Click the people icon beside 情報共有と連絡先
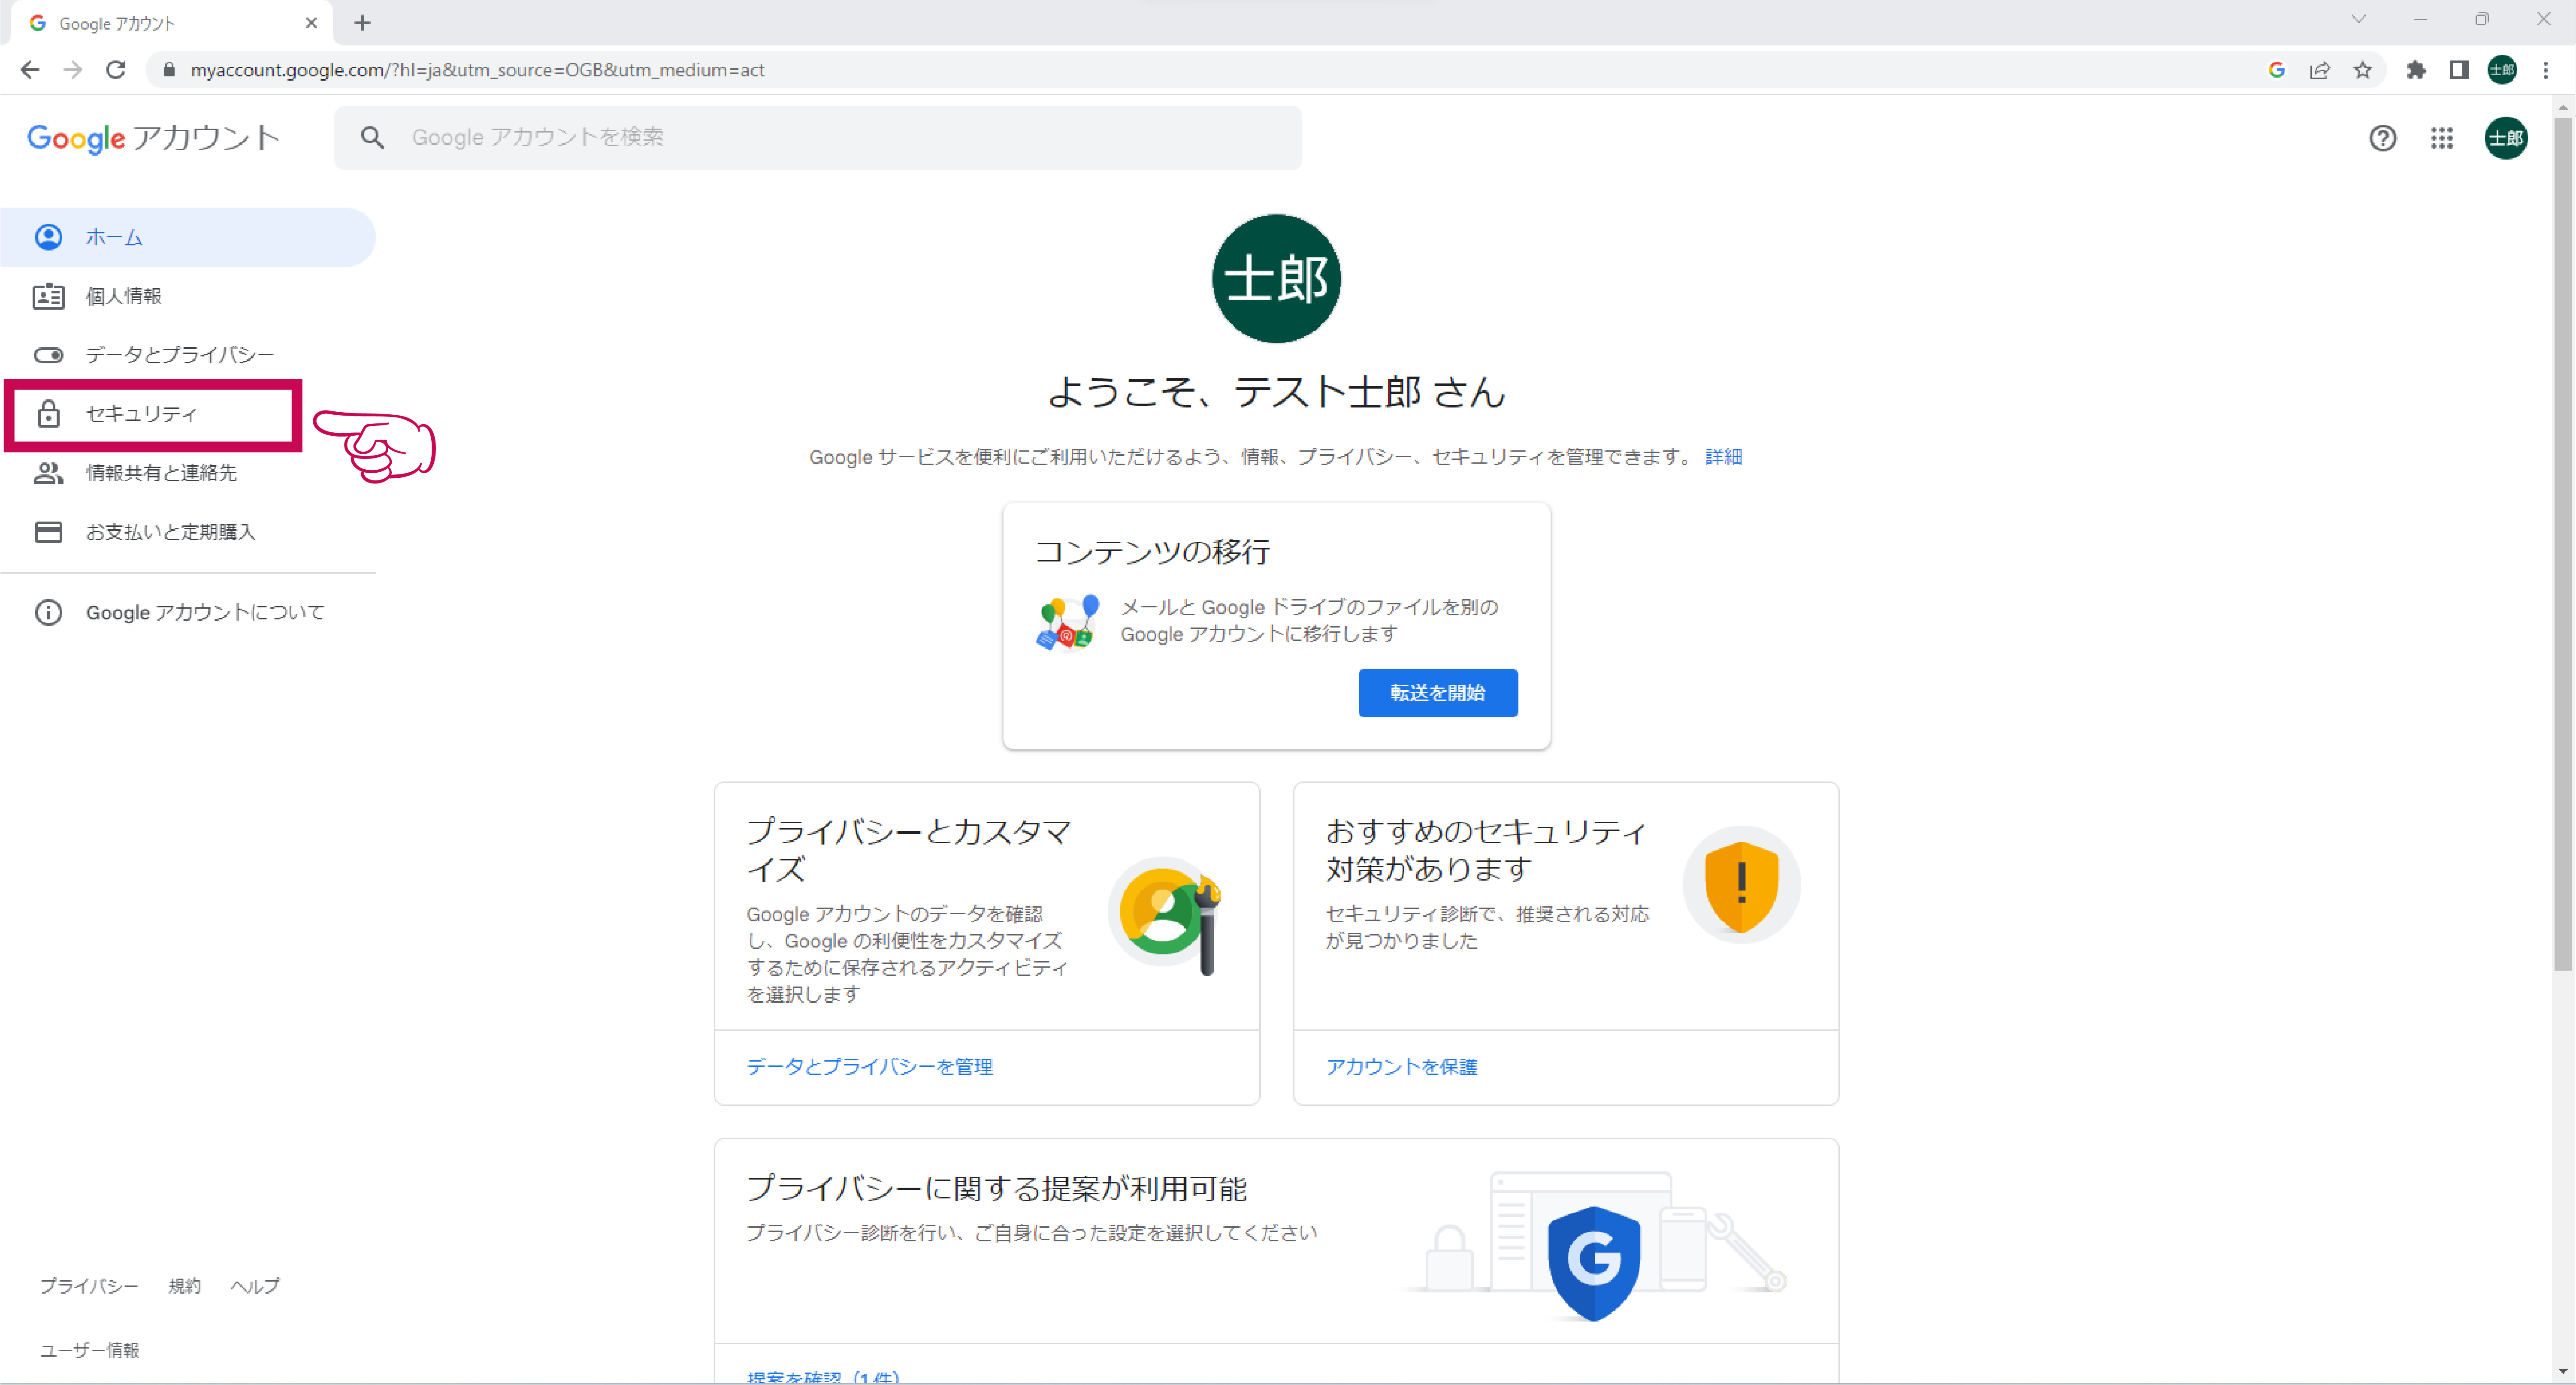The width and height of the screenshot is (2576, 1385). (48, 473)
